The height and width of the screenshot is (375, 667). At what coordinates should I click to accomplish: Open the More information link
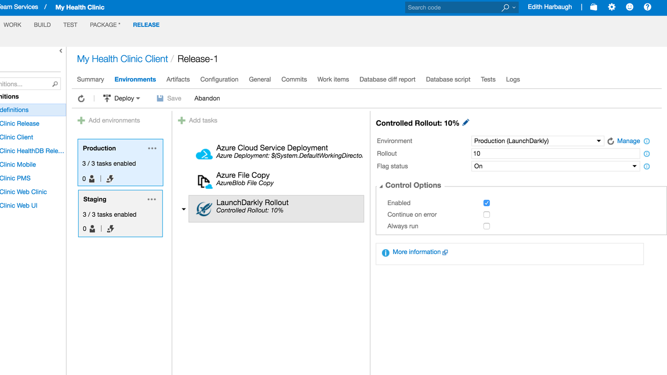417,252
